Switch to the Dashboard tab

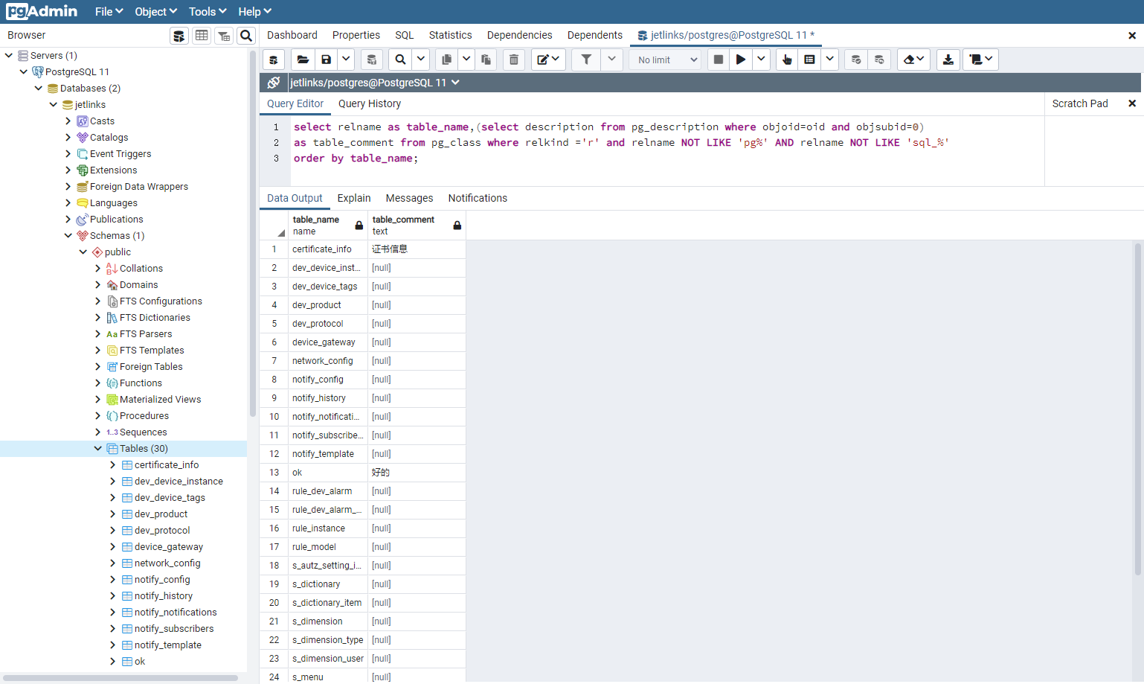pos(292,35)
